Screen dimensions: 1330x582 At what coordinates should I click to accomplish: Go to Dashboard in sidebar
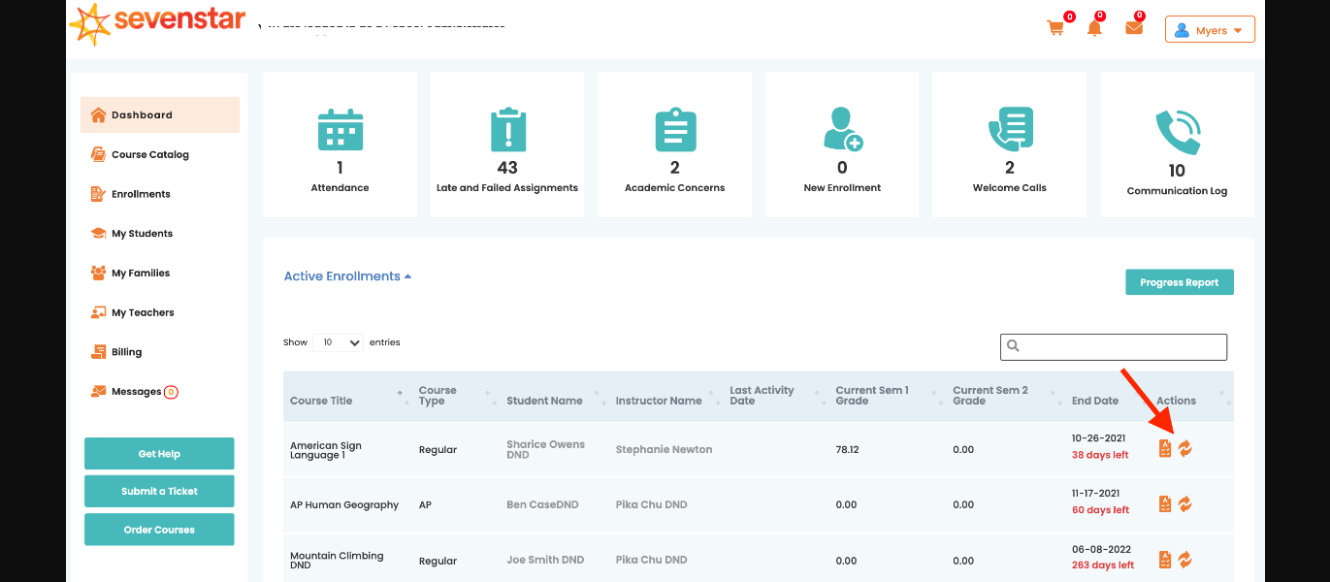[160, 114]
